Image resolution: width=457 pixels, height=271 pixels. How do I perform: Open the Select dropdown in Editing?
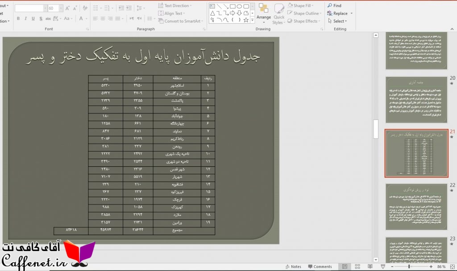[x=337, y=21]
